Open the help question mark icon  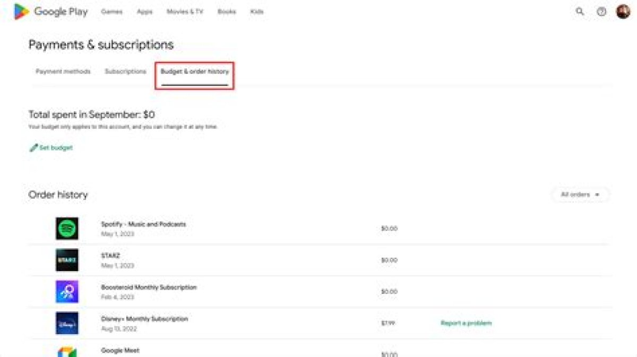[601, 12]
